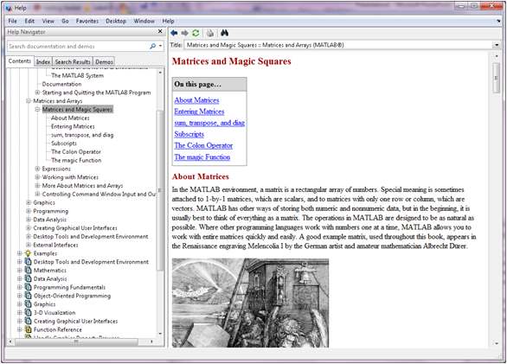The width and height of the screenshot is (507, 364).
Task: Select Graphics under Getting Started tree
Action: [x=44, y=202]
